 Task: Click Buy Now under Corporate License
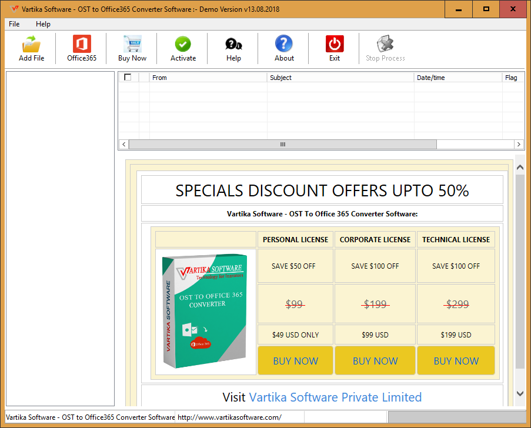375,360
